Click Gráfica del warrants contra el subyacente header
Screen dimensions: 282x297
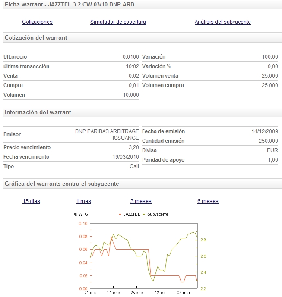62,184
